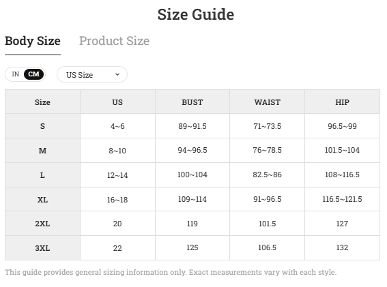Switch to the Product Size tab

114,41
